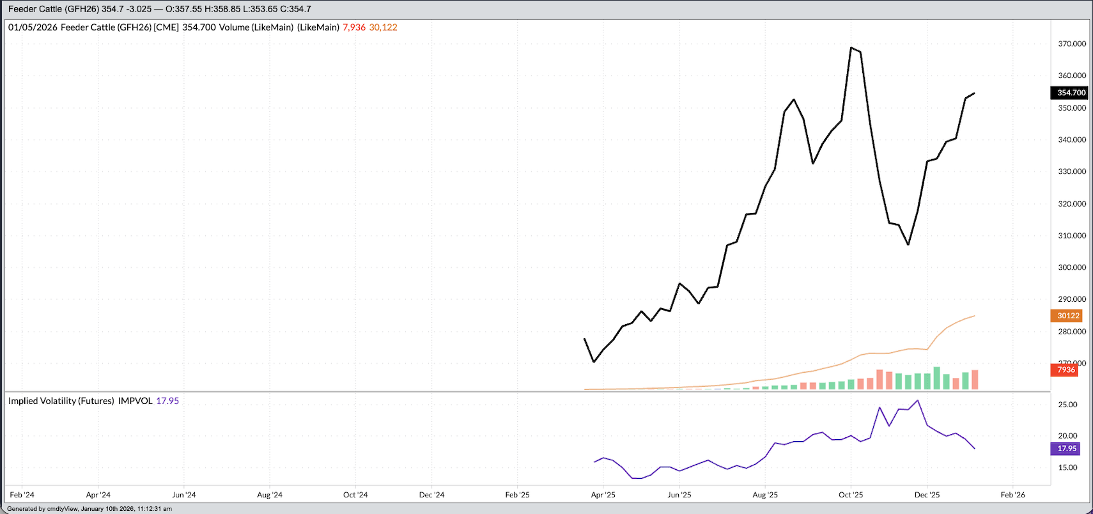Click the header open value O:357.55
Image resolution: width=1093 pixels, height=514 pixels.
point(184,9)
